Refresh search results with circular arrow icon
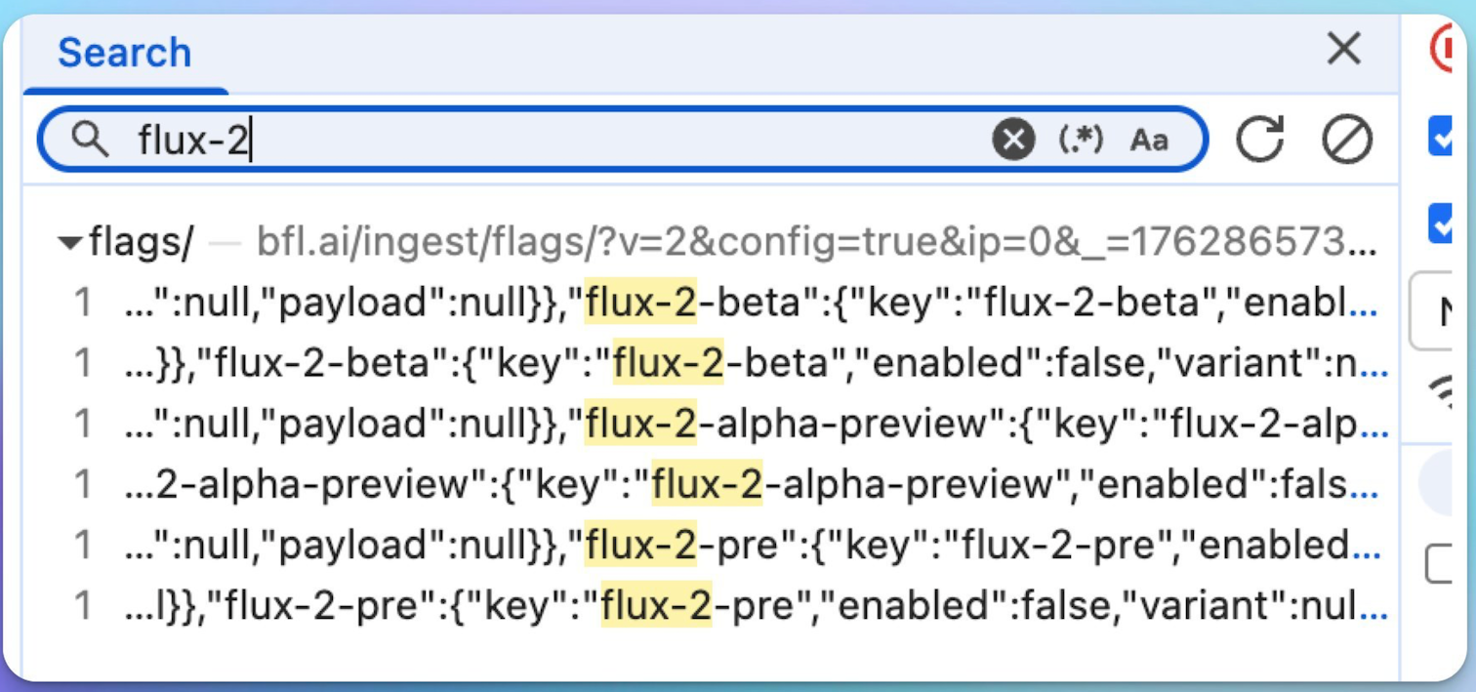The width and height of the screenshot is (1476, 692). pyautogui.click(x=1260, y=139)
